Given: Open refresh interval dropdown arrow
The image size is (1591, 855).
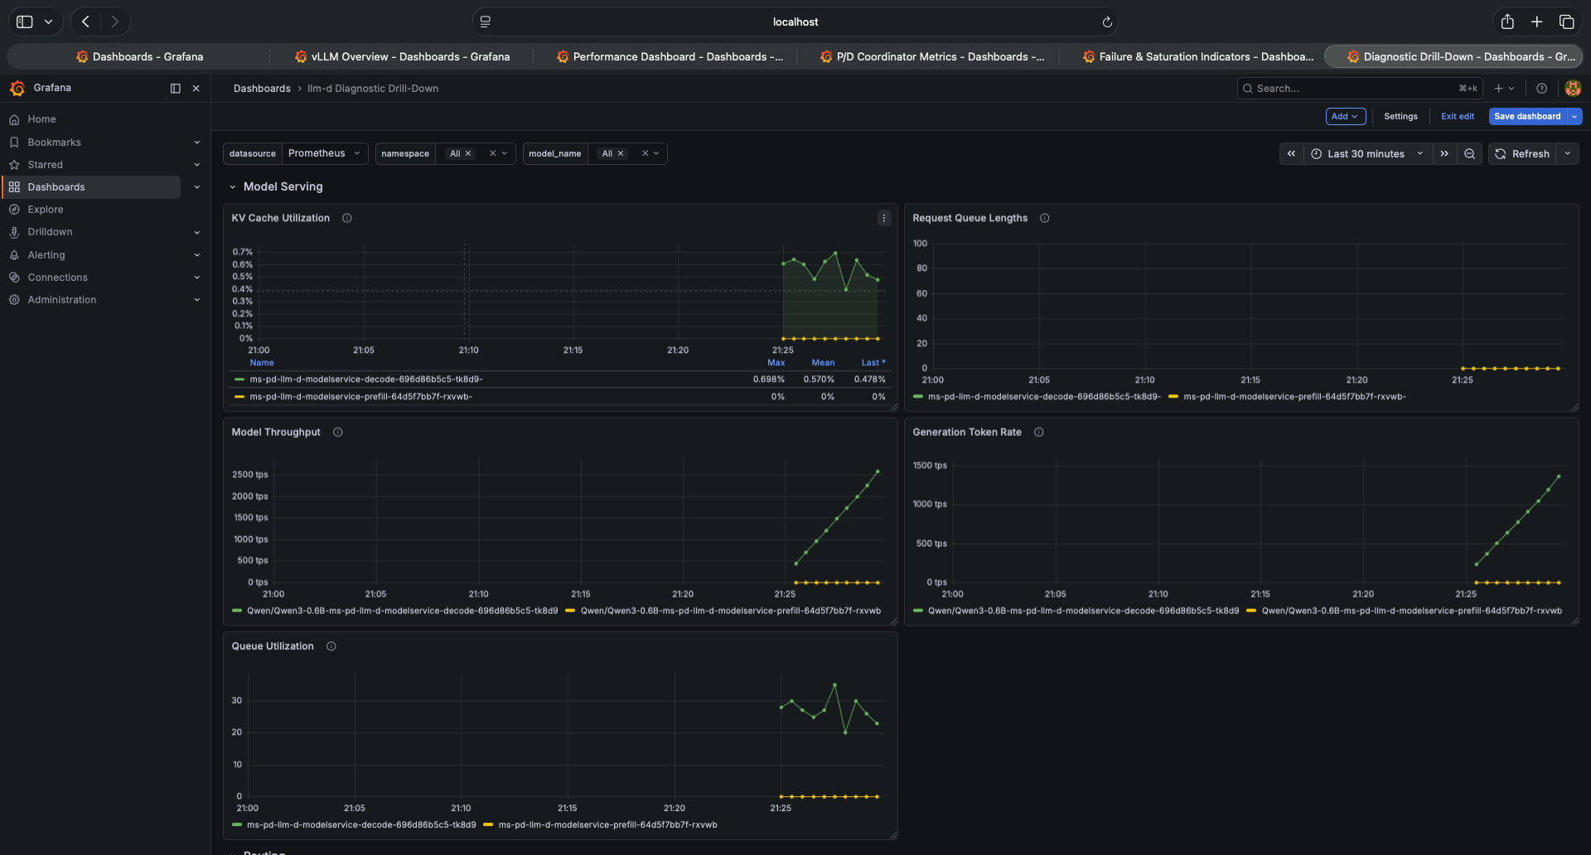Looking at the screenshot, I should click(1567, 154).
